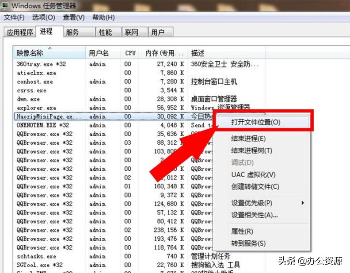Click the 管理计划任务 description cell
The height and width of the screenshot is (273, 350).
(x=210, y=256)
